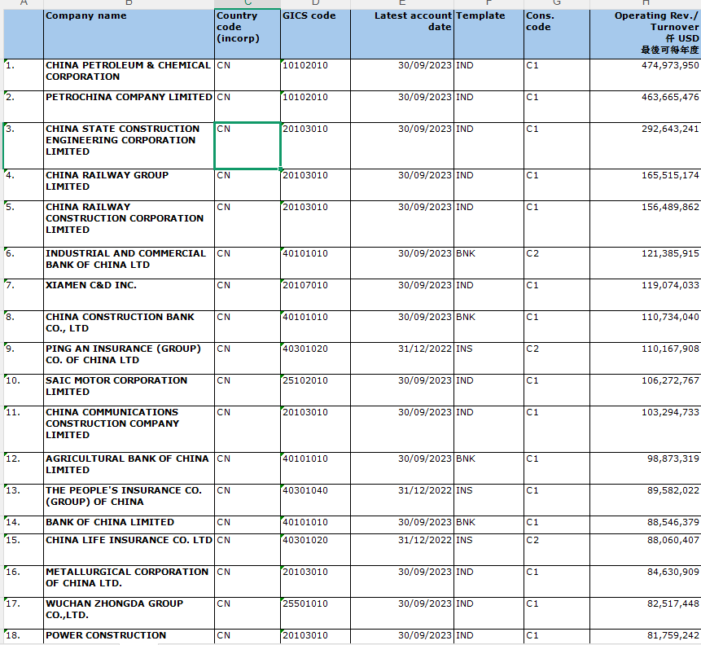
Task: Click the XIAMEN C&D INC. cell
Action: (x=129, y=286)
